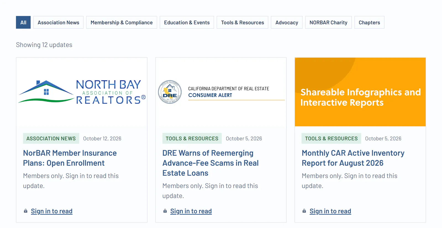
Task: Click Members only text on NorBAR Insurance card
Action: [71, 181]
